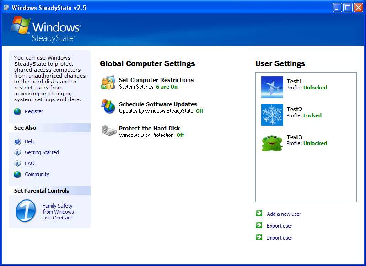Open the Test3 user name
The image size is (366, 266).
point(294,137)
